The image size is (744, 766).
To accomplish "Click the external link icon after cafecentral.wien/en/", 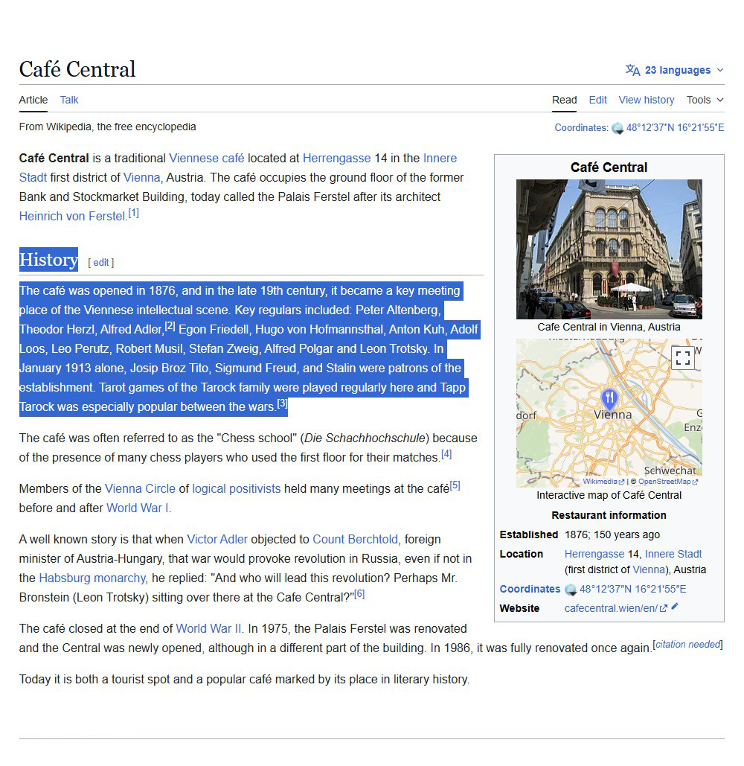I will click(663, 609).
